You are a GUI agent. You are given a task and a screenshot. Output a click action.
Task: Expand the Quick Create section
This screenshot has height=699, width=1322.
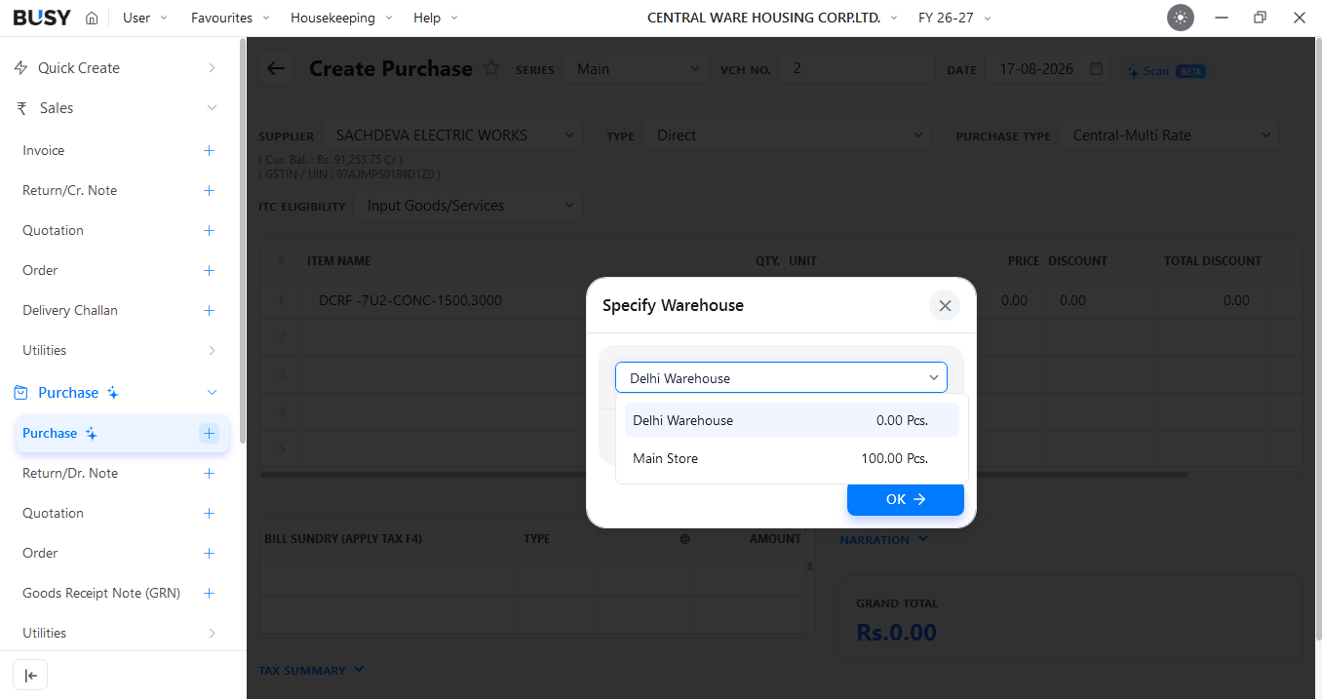212,68
